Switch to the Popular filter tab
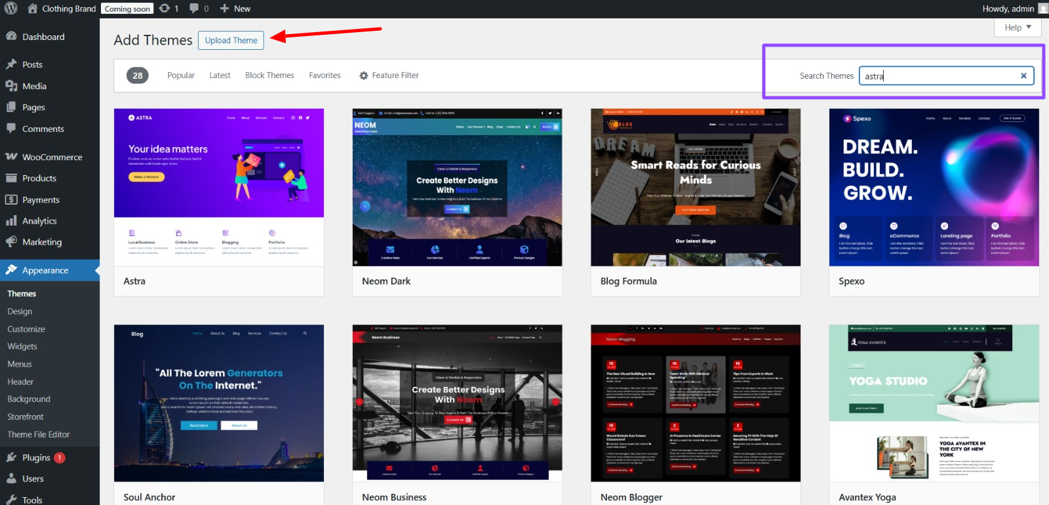This screenshot has height=505, width=1049. [x=181, y=75]
